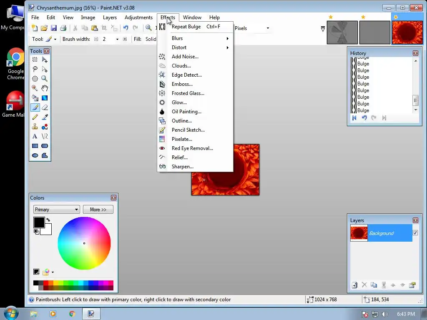
Task: Select the Ellipse Select tool
Action: coord(35,79)
